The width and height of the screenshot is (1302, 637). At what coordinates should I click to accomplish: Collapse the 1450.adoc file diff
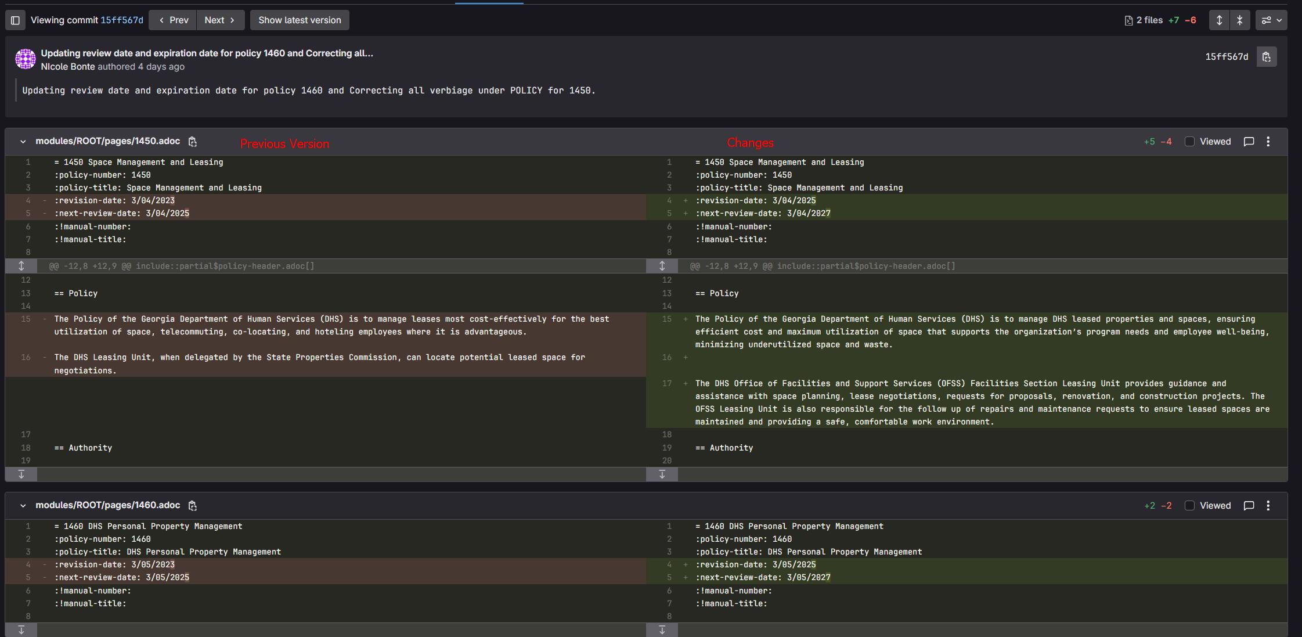23,142
